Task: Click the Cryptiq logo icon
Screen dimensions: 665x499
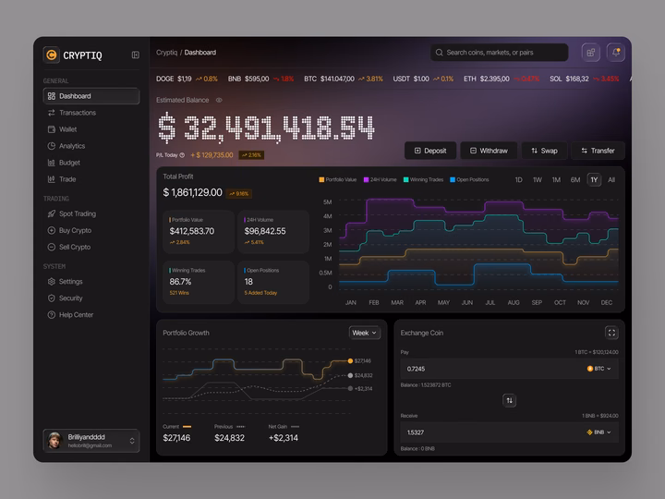Action: (52, 55)
